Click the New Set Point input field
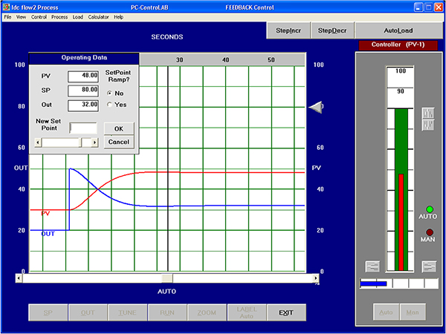Viewport: 446px width, 334px height. pos(83,128)
